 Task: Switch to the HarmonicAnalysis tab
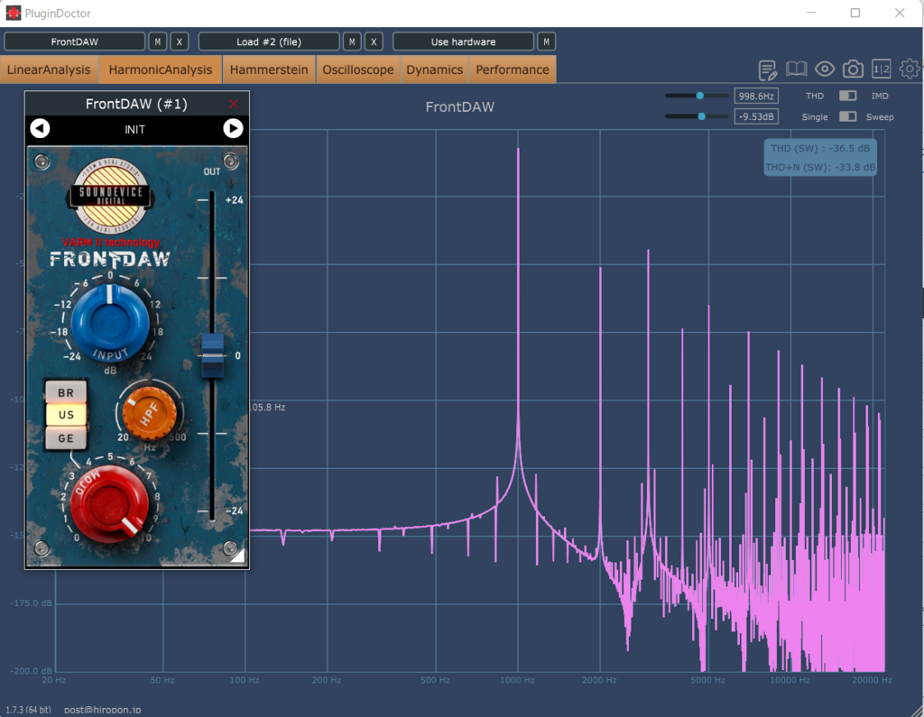click(161, 69)
